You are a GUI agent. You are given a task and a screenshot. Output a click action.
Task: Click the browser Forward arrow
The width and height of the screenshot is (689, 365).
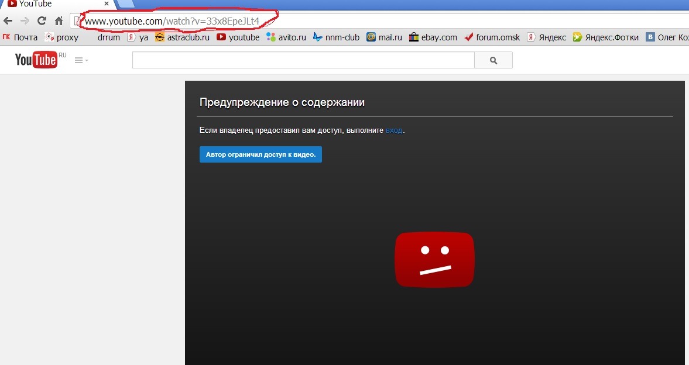tap(25, 21)
